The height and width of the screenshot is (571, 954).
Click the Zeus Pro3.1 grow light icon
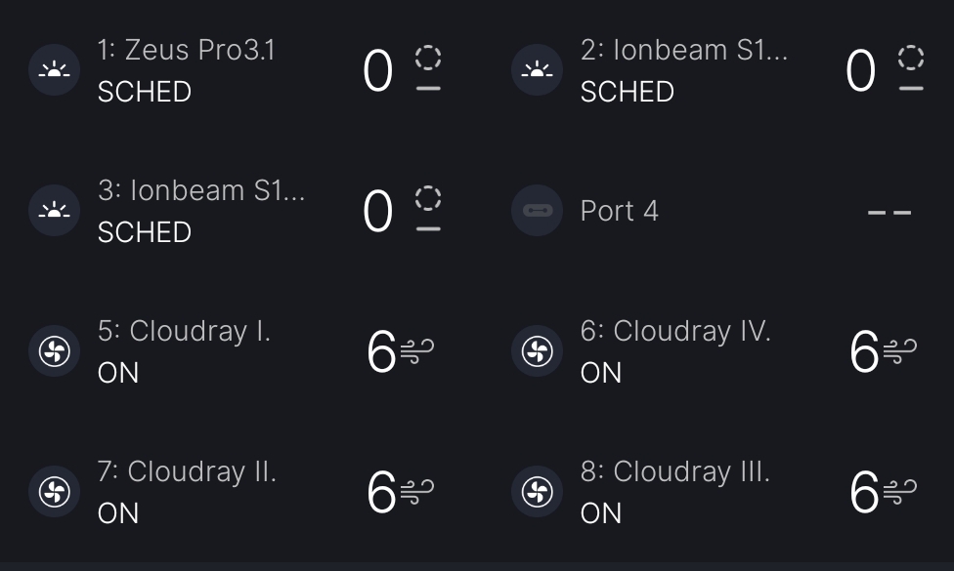(x=54, y=70)
